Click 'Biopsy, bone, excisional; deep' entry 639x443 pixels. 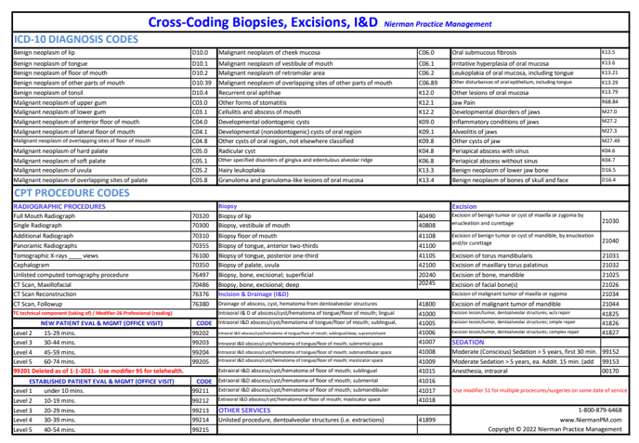(x=259, y=285)
